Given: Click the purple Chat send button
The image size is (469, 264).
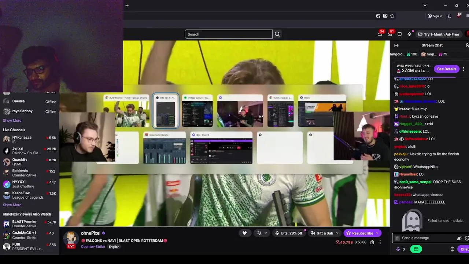Looking at the screenshot, I should click(x=464, y=249).
